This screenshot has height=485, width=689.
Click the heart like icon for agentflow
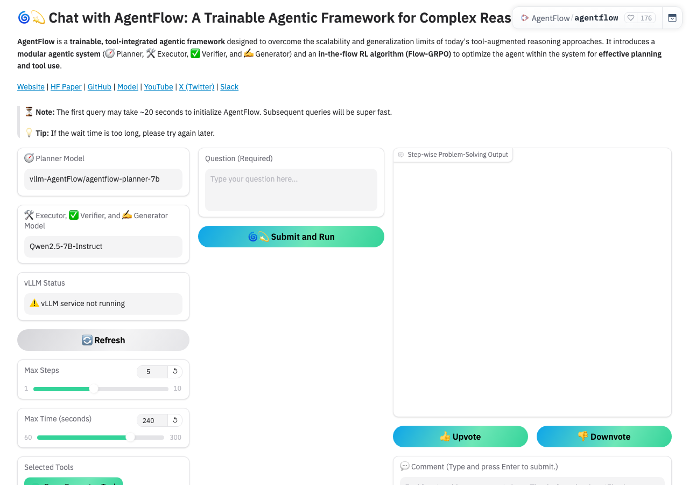[631, 18]
